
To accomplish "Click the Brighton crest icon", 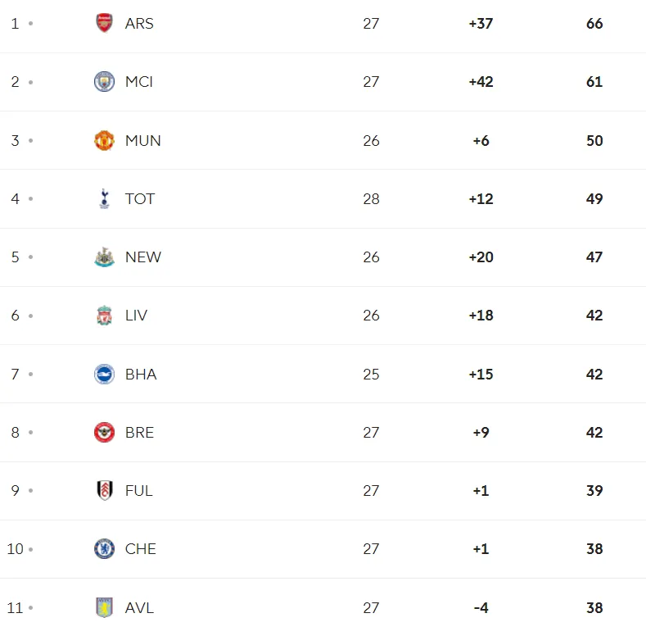I will 104,374.
